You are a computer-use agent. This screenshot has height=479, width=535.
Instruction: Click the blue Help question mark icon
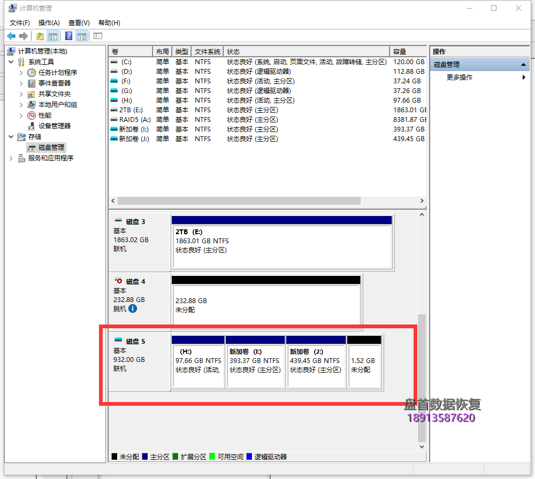[68, 36]
